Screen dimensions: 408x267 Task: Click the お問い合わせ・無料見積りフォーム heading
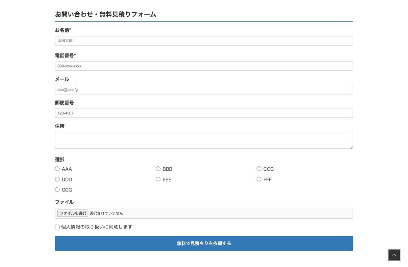pos(105,14)
